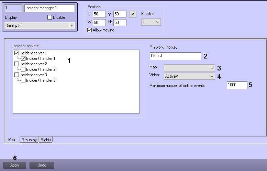The image size is (267, 171).
Task: Expand the Map dropdown list
Action: [189, 68]
